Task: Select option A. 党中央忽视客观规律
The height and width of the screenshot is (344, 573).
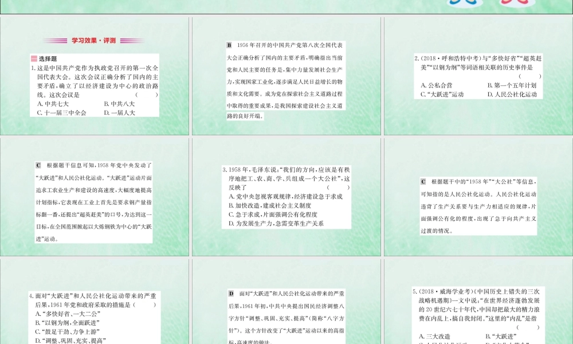Action: tap(285, 197)
